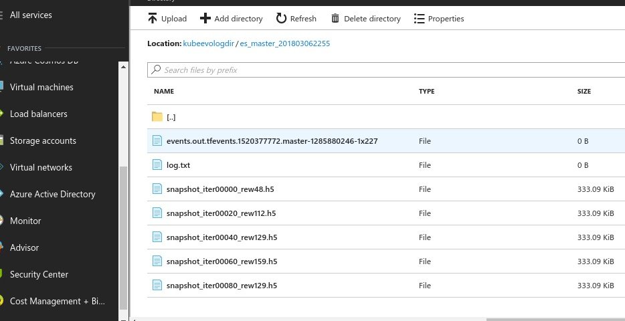Image resolution: width=625 pixels, height=321 pixels.
Task: Open Virtual networks from favorites
Action: pos(41,167)
